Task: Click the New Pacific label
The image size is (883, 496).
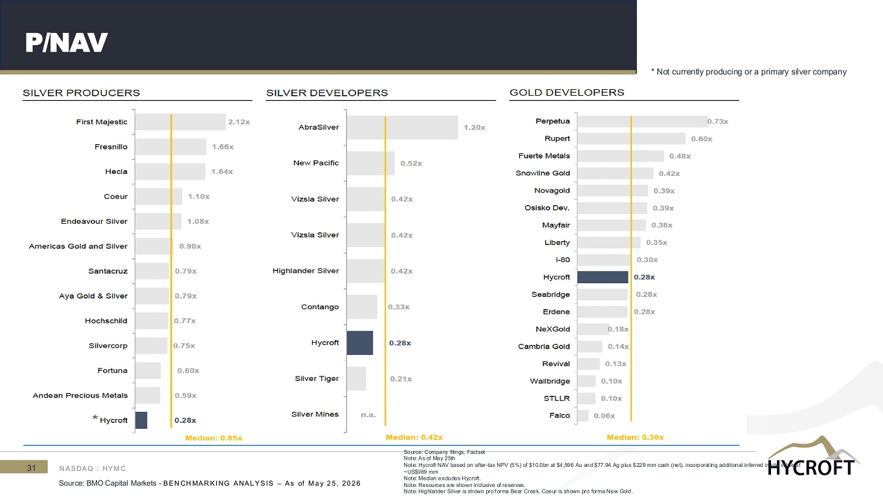Action: (x=316, y=163)
